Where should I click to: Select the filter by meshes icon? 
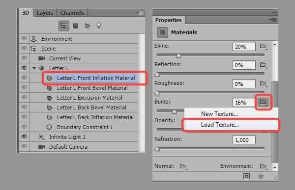click(75, 26)
